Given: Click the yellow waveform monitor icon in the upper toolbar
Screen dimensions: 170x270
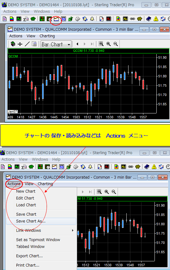Looking at the screenshot, I should [x=125, y=19].
